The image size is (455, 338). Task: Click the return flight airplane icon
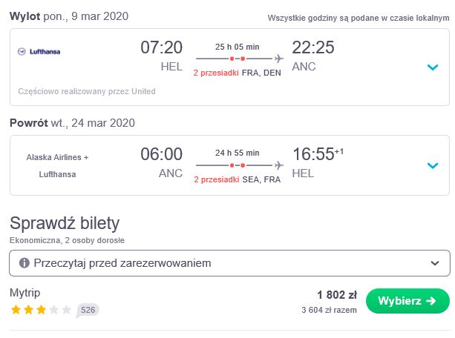[279, 165]
